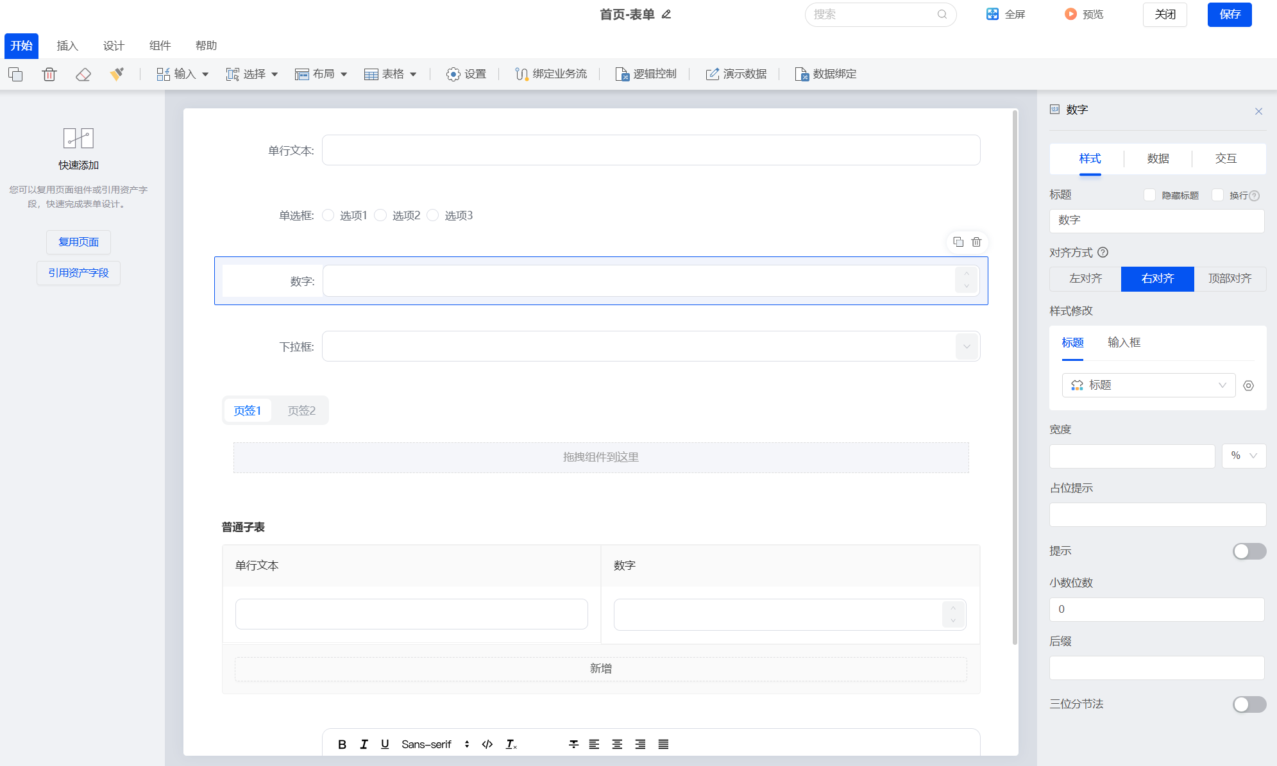This screenshot has width=1277, height=766.
Task: Click the edit pencil next to 首页-表单
Action: tap(666, 14)
